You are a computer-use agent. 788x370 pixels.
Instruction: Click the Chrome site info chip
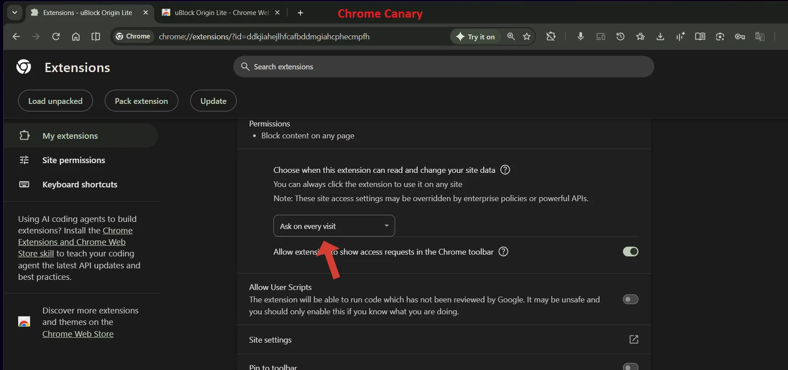pyautogui.click(x=133, y=36)
